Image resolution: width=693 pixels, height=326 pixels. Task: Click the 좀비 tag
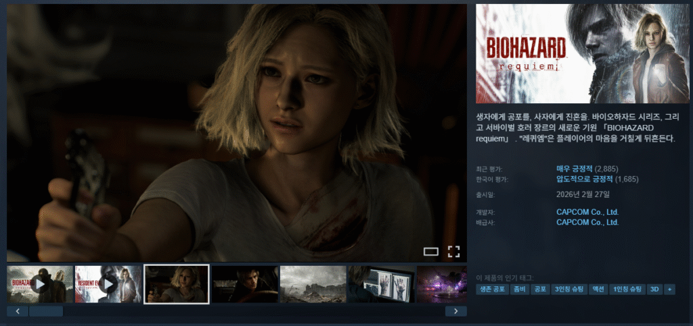[519, 290]
